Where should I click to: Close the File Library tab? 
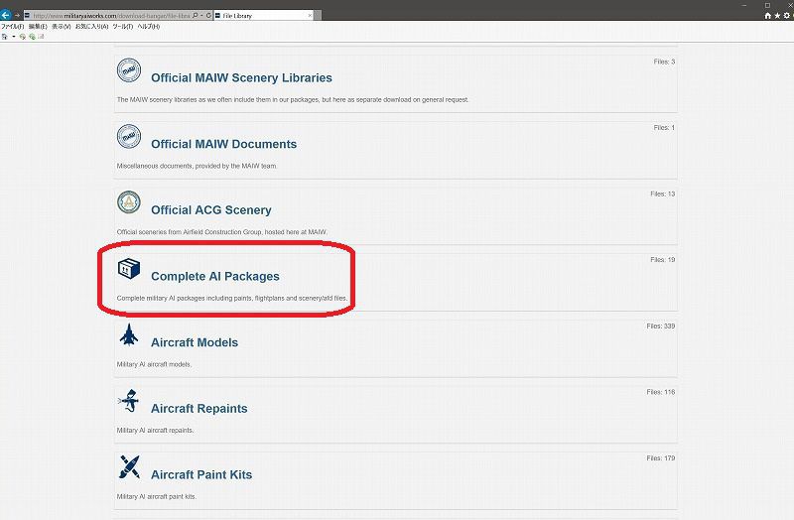pyautogui.click(x=310, y=15)
